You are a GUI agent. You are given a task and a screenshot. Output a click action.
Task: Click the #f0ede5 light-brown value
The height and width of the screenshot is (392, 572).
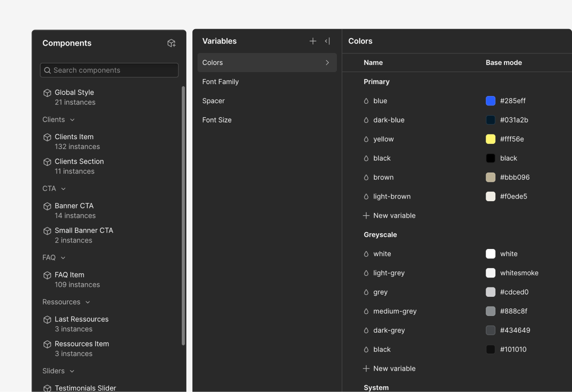click(514, 196)
